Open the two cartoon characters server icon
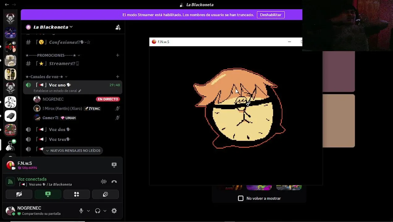This screenshot has width=393, height=222. coord(11,74)
